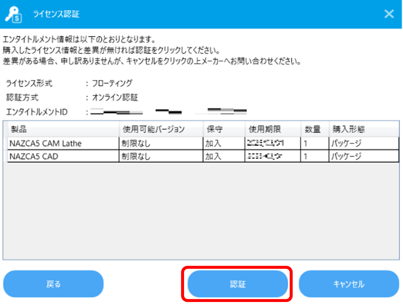403x305 pixels.
Task: Click the エンタイトルメントID label
Action: tap(37, 112)
